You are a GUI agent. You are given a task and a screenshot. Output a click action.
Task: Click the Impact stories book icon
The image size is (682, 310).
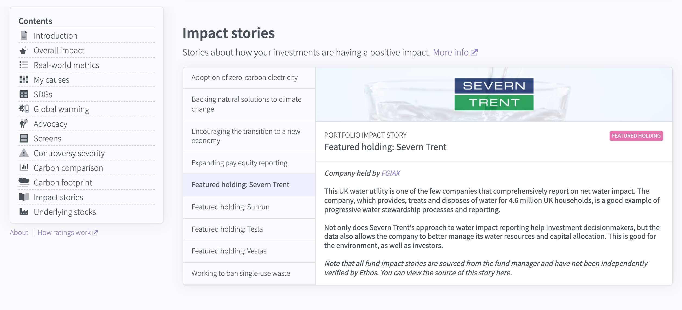coord(24,197)
